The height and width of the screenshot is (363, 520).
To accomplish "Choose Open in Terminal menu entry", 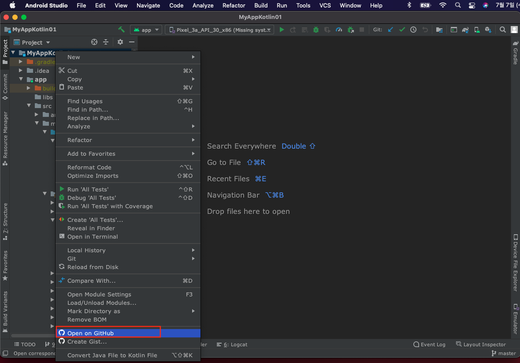I will [x=128, y=237].
